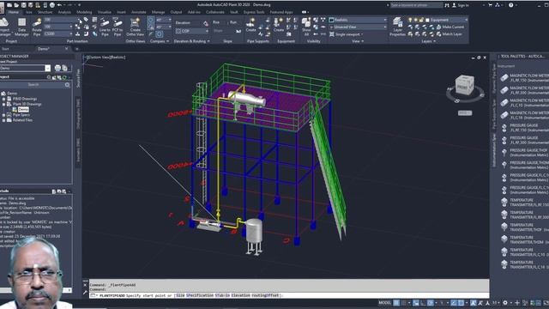This screenshot has height=309, width=549.
Task: Click Create in Equipment panel
Action: [278, 25]
